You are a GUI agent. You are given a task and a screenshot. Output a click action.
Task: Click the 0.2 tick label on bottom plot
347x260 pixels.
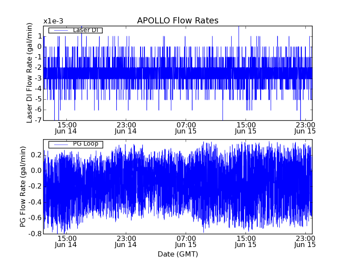[36, 155]
